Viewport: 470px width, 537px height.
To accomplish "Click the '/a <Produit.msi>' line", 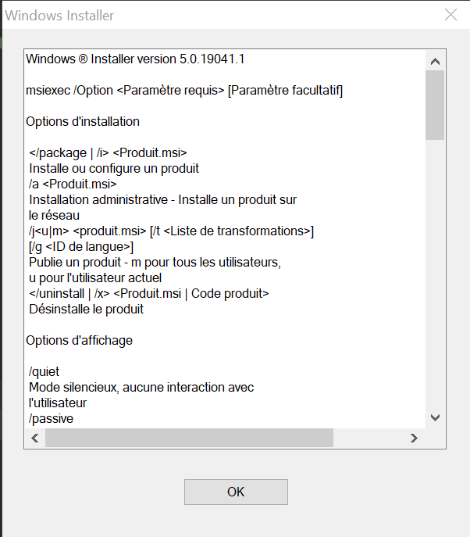I will tap(73, 184).
